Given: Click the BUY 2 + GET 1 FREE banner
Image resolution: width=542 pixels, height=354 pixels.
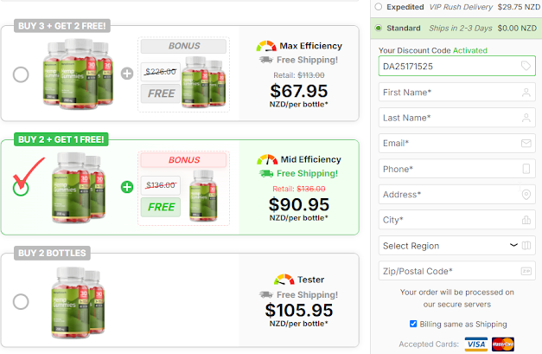Looking at the screenshot, I should pos(62,139).
